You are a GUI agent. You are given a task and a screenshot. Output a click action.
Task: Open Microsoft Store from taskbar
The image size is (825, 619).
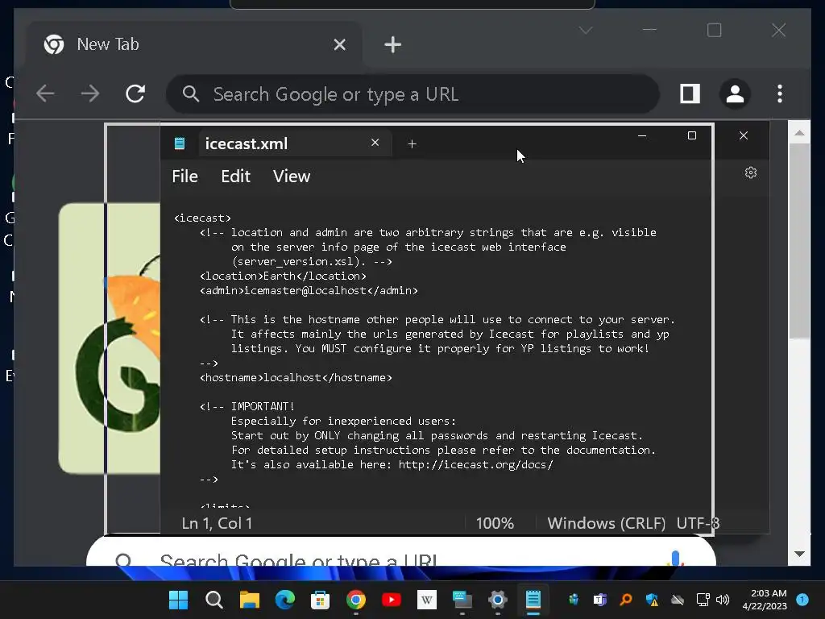click(320, 600)
